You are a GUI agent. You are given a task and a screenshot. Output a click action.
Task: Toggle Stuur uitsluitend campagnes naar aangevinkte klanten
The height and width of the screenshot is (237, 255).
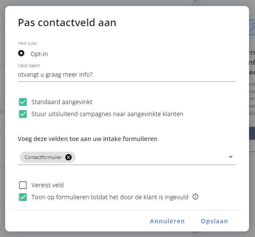click(x=23, y=114)
